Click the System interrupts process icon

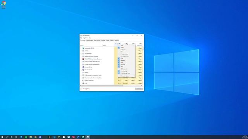[x=83, y=81]
